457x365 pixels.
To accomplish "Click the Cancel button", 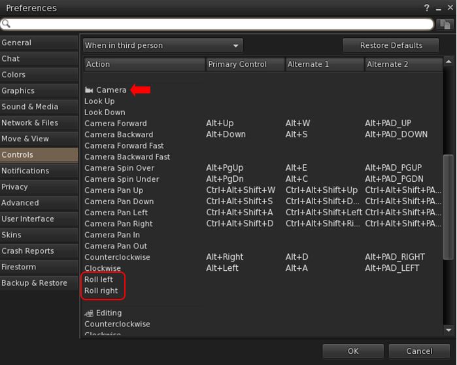I will 419,351.
